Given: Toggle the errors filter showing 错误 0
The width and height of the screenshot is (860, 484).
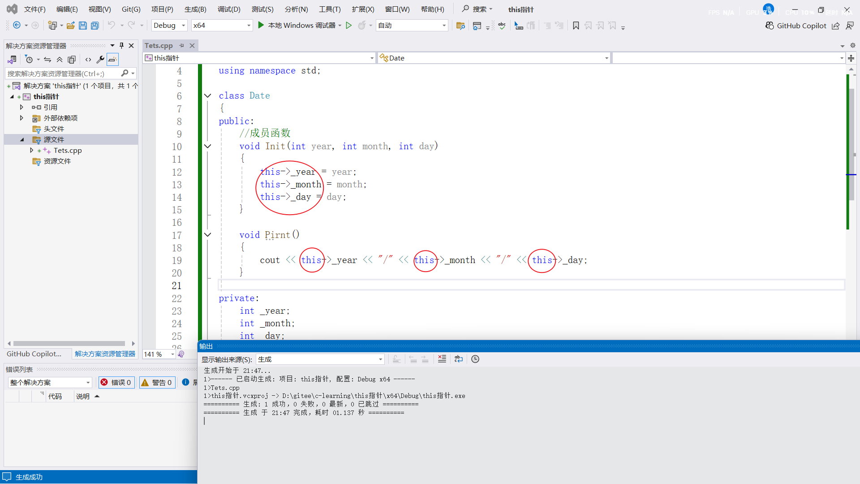Looking at the screenshot, I should point(116,382).
